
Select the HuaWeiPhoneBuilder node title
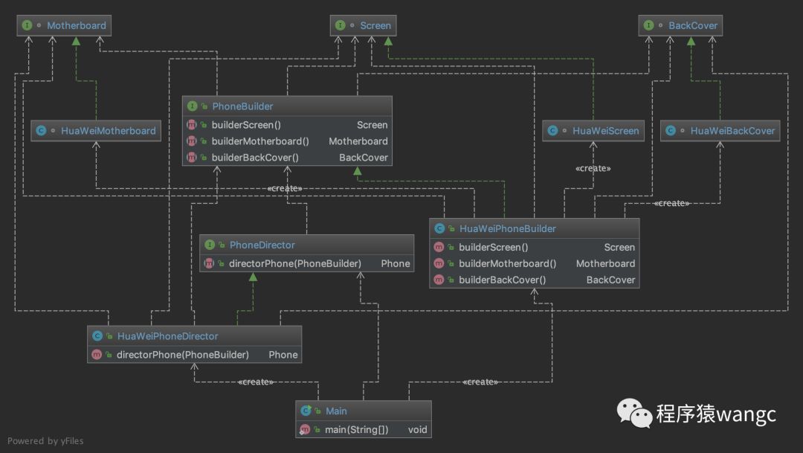pyautogui.click(x=508, y=228)
